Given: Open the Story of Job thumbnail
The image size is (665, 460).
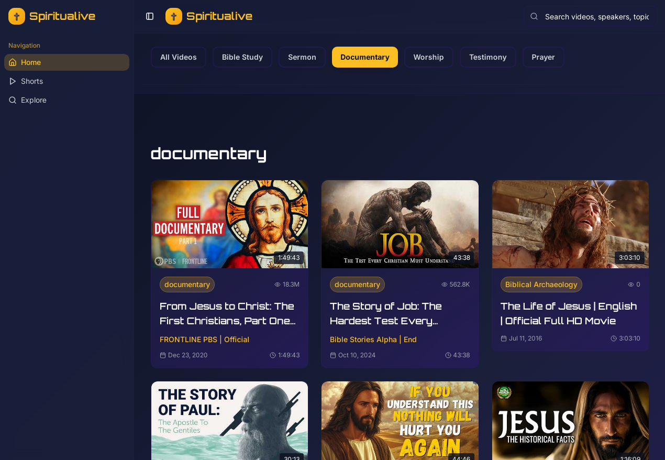Looking at the screenshot, I should pyautogui.click(x=400, y=224).
